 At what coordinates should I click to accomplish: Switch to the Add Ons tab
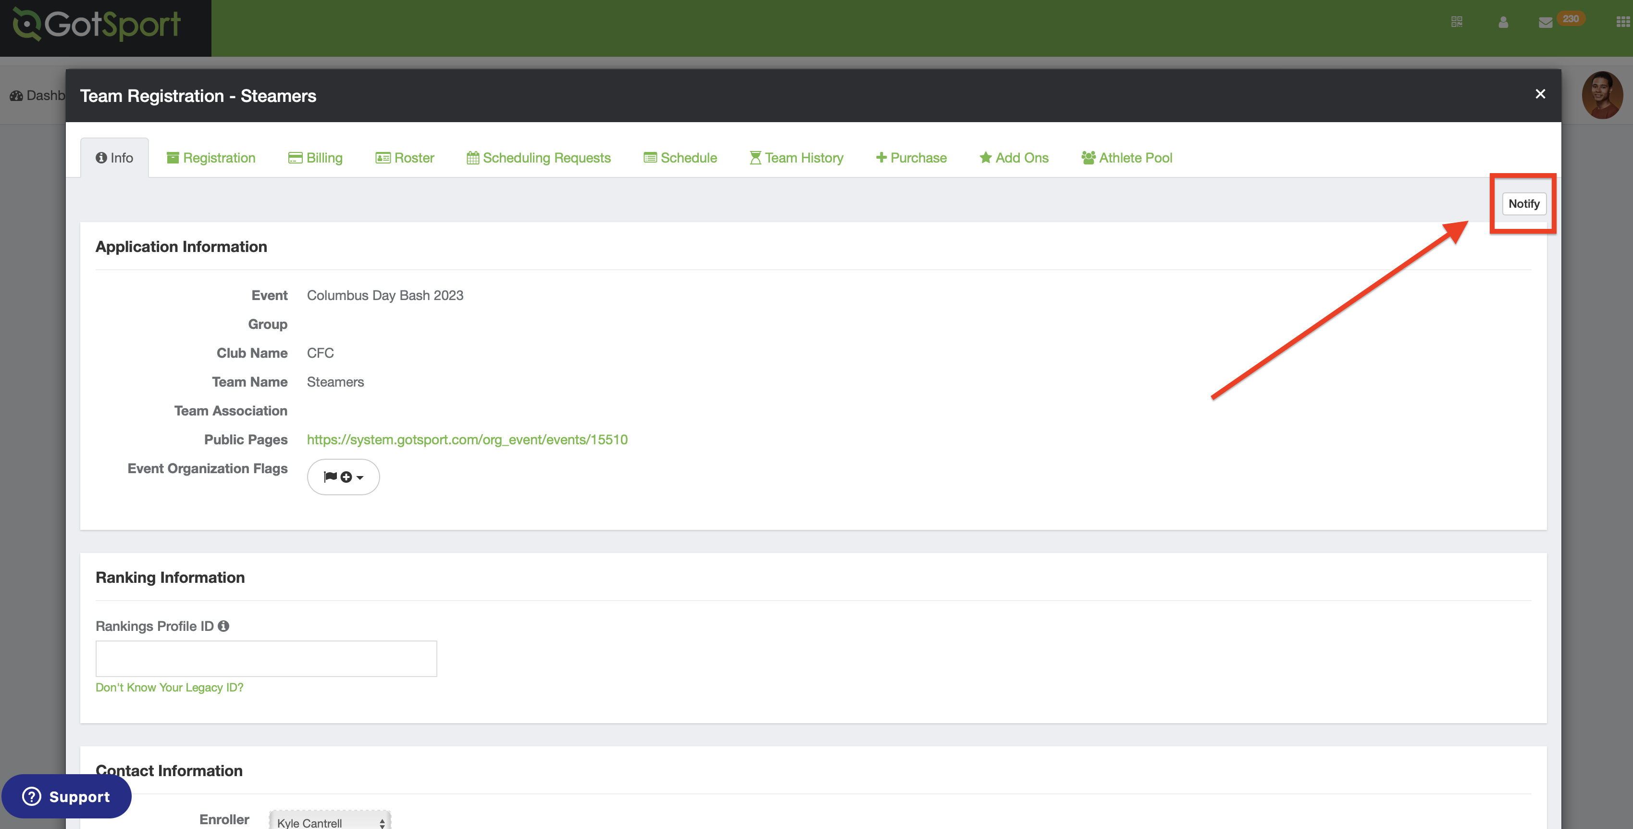click(1014, 158)
